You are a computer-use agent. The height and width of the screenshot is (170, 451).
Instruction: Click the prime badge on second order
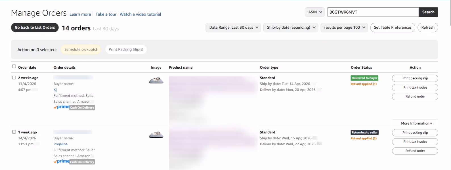(62, 161)
